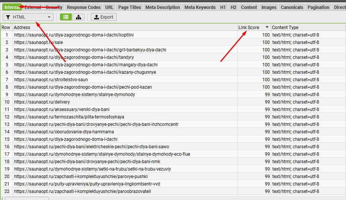Click Link Score 99 in row 9
The image size is (346, 200).
tap(267, 95)
